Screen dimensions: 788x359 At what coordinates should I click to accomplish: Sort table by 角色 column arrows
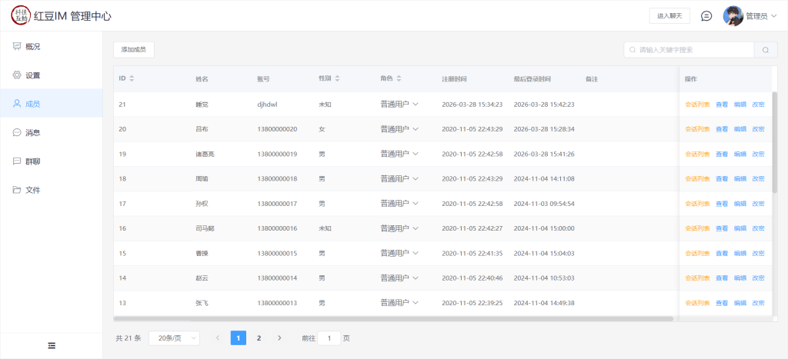[399, 79]
